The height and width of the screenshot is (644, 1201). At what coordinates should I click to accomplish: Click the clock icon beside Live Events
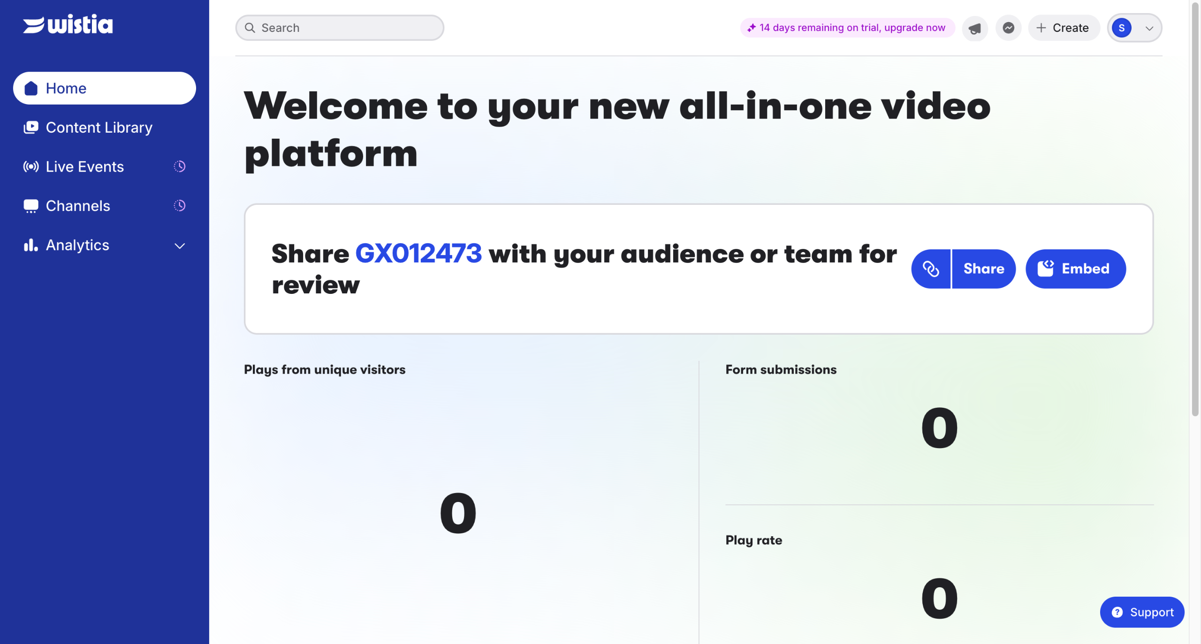click(x=180, y=166)
